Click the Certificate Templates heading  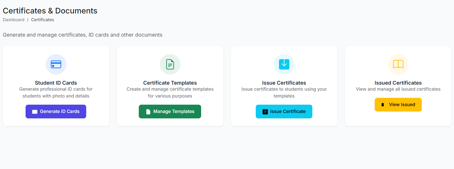[170, 83]
